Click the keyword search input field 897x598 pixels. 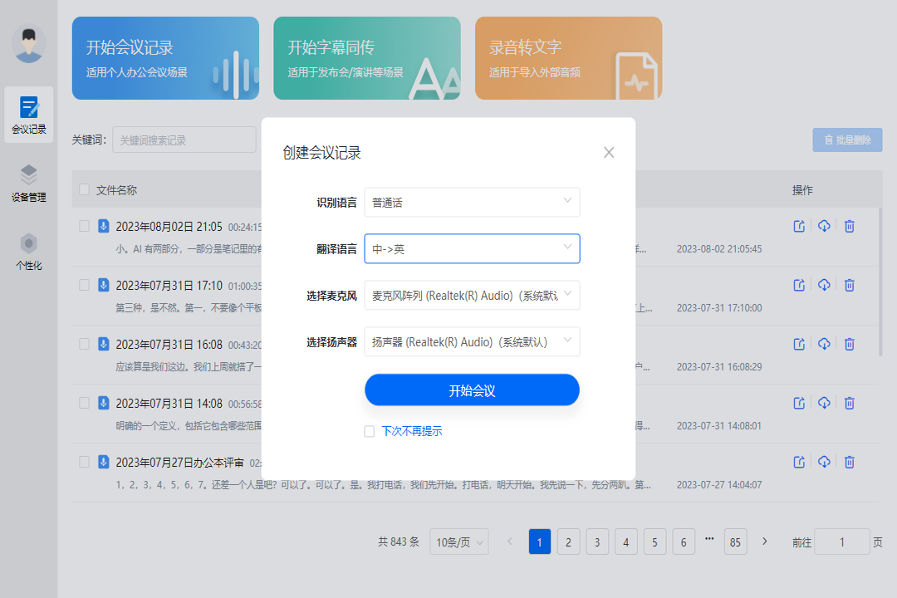click(x=184, y=140)
